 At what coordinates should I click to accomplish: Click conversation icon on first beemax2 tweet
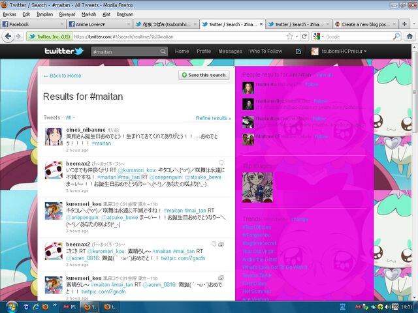click(221, 162)
